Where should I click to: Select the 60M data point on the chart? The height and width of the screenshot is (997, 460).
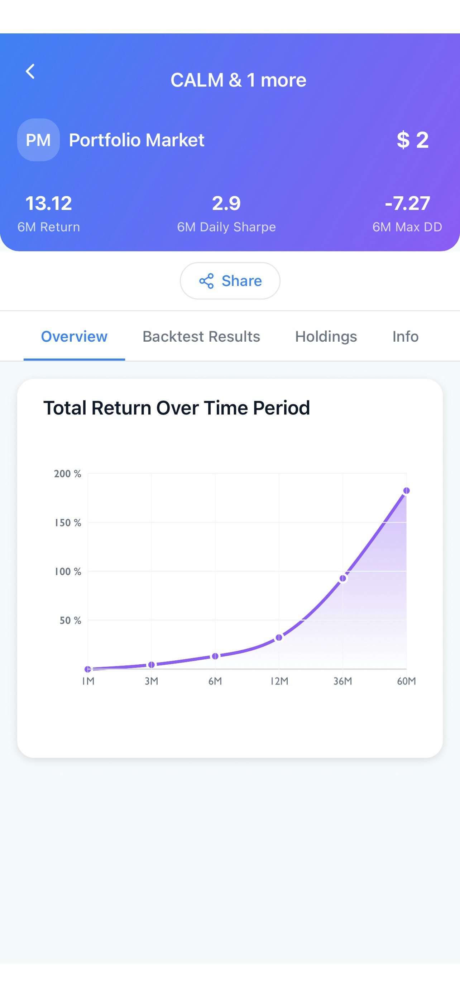click(x=406, y=490)
